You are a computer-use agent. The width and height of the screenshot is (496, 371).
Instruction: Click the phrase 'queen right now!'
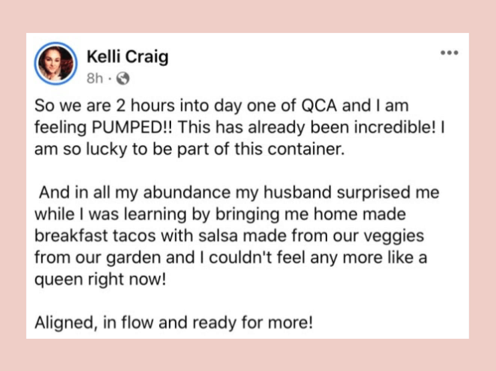click(x=100, y=280)
